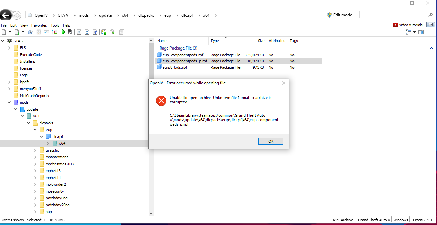Viewport: 437px width, 225px height.
Task: Click the tree scrollbar up arrow
Action: [x=151, y=40]
